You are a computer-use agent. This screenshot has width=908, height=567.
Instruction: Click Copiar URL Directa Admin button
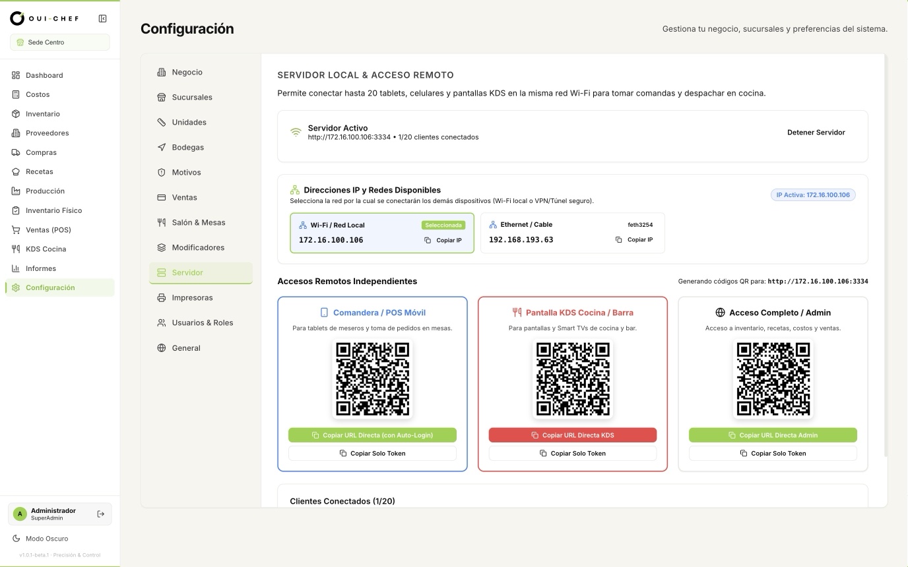click(773, 435)
